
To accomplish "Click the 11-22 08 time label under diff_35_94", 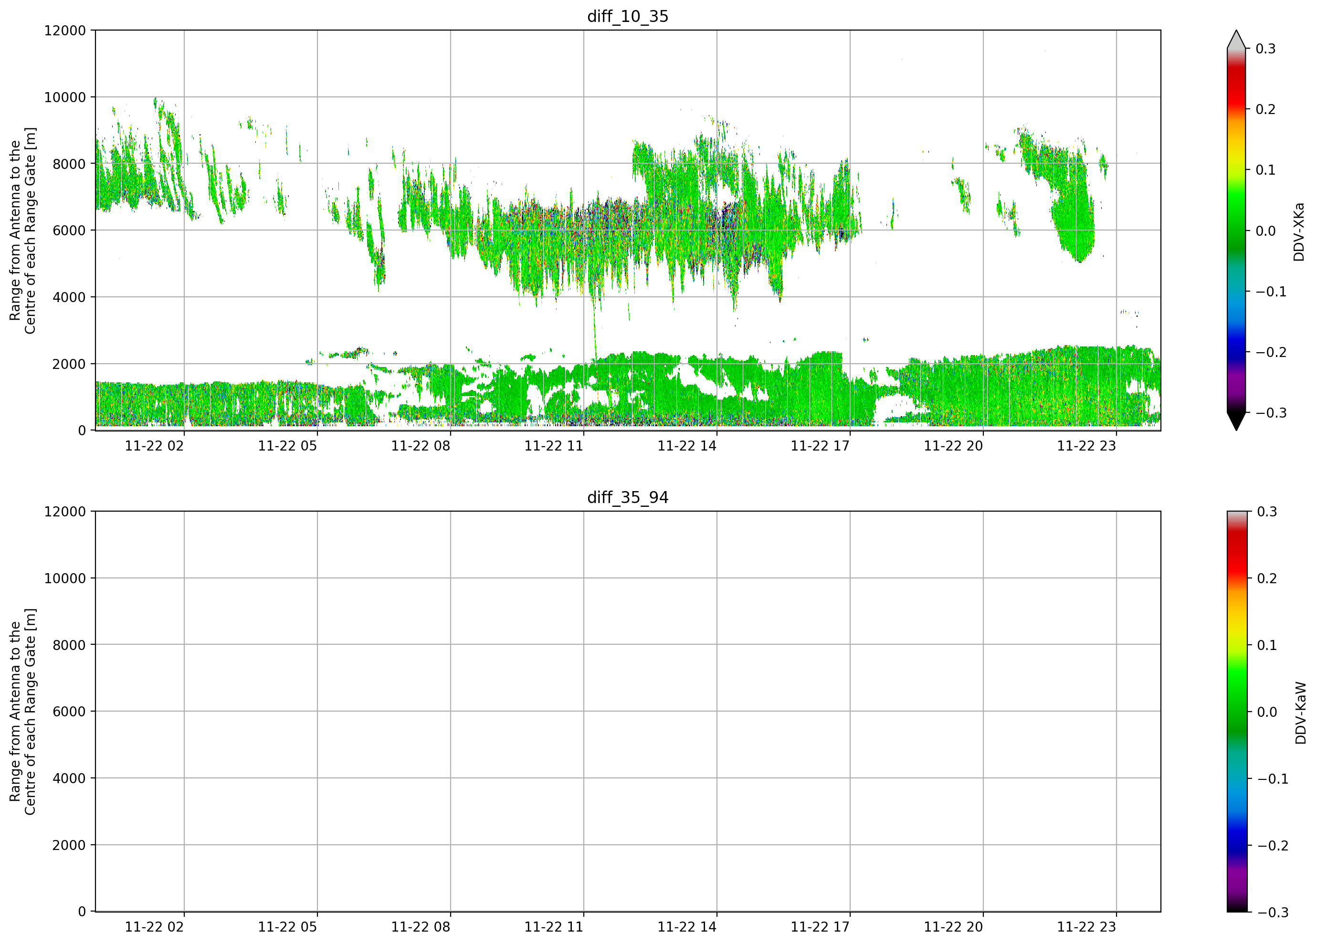I will coord(421,927).
